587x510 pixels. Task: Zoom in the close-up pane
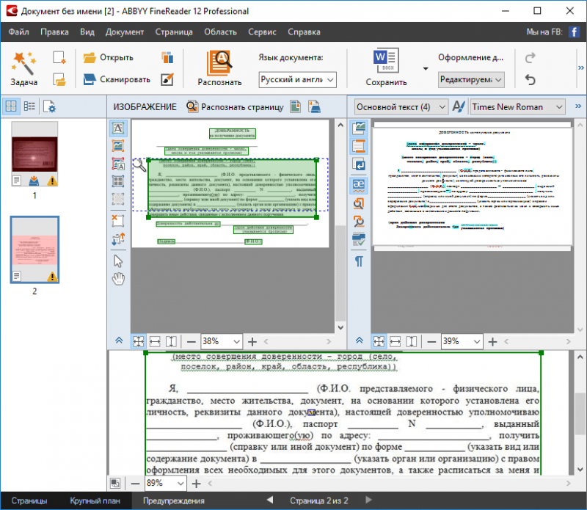196,484
